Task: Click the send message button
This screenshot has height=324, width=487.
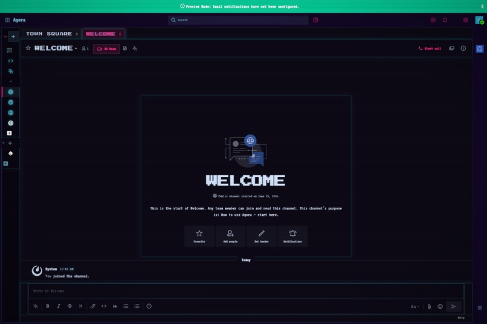Action: point(453,307)
